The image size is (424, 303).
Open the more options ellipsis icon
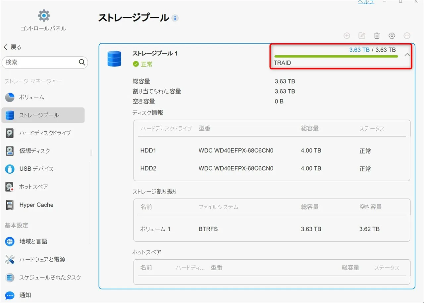tap(407, 36)
